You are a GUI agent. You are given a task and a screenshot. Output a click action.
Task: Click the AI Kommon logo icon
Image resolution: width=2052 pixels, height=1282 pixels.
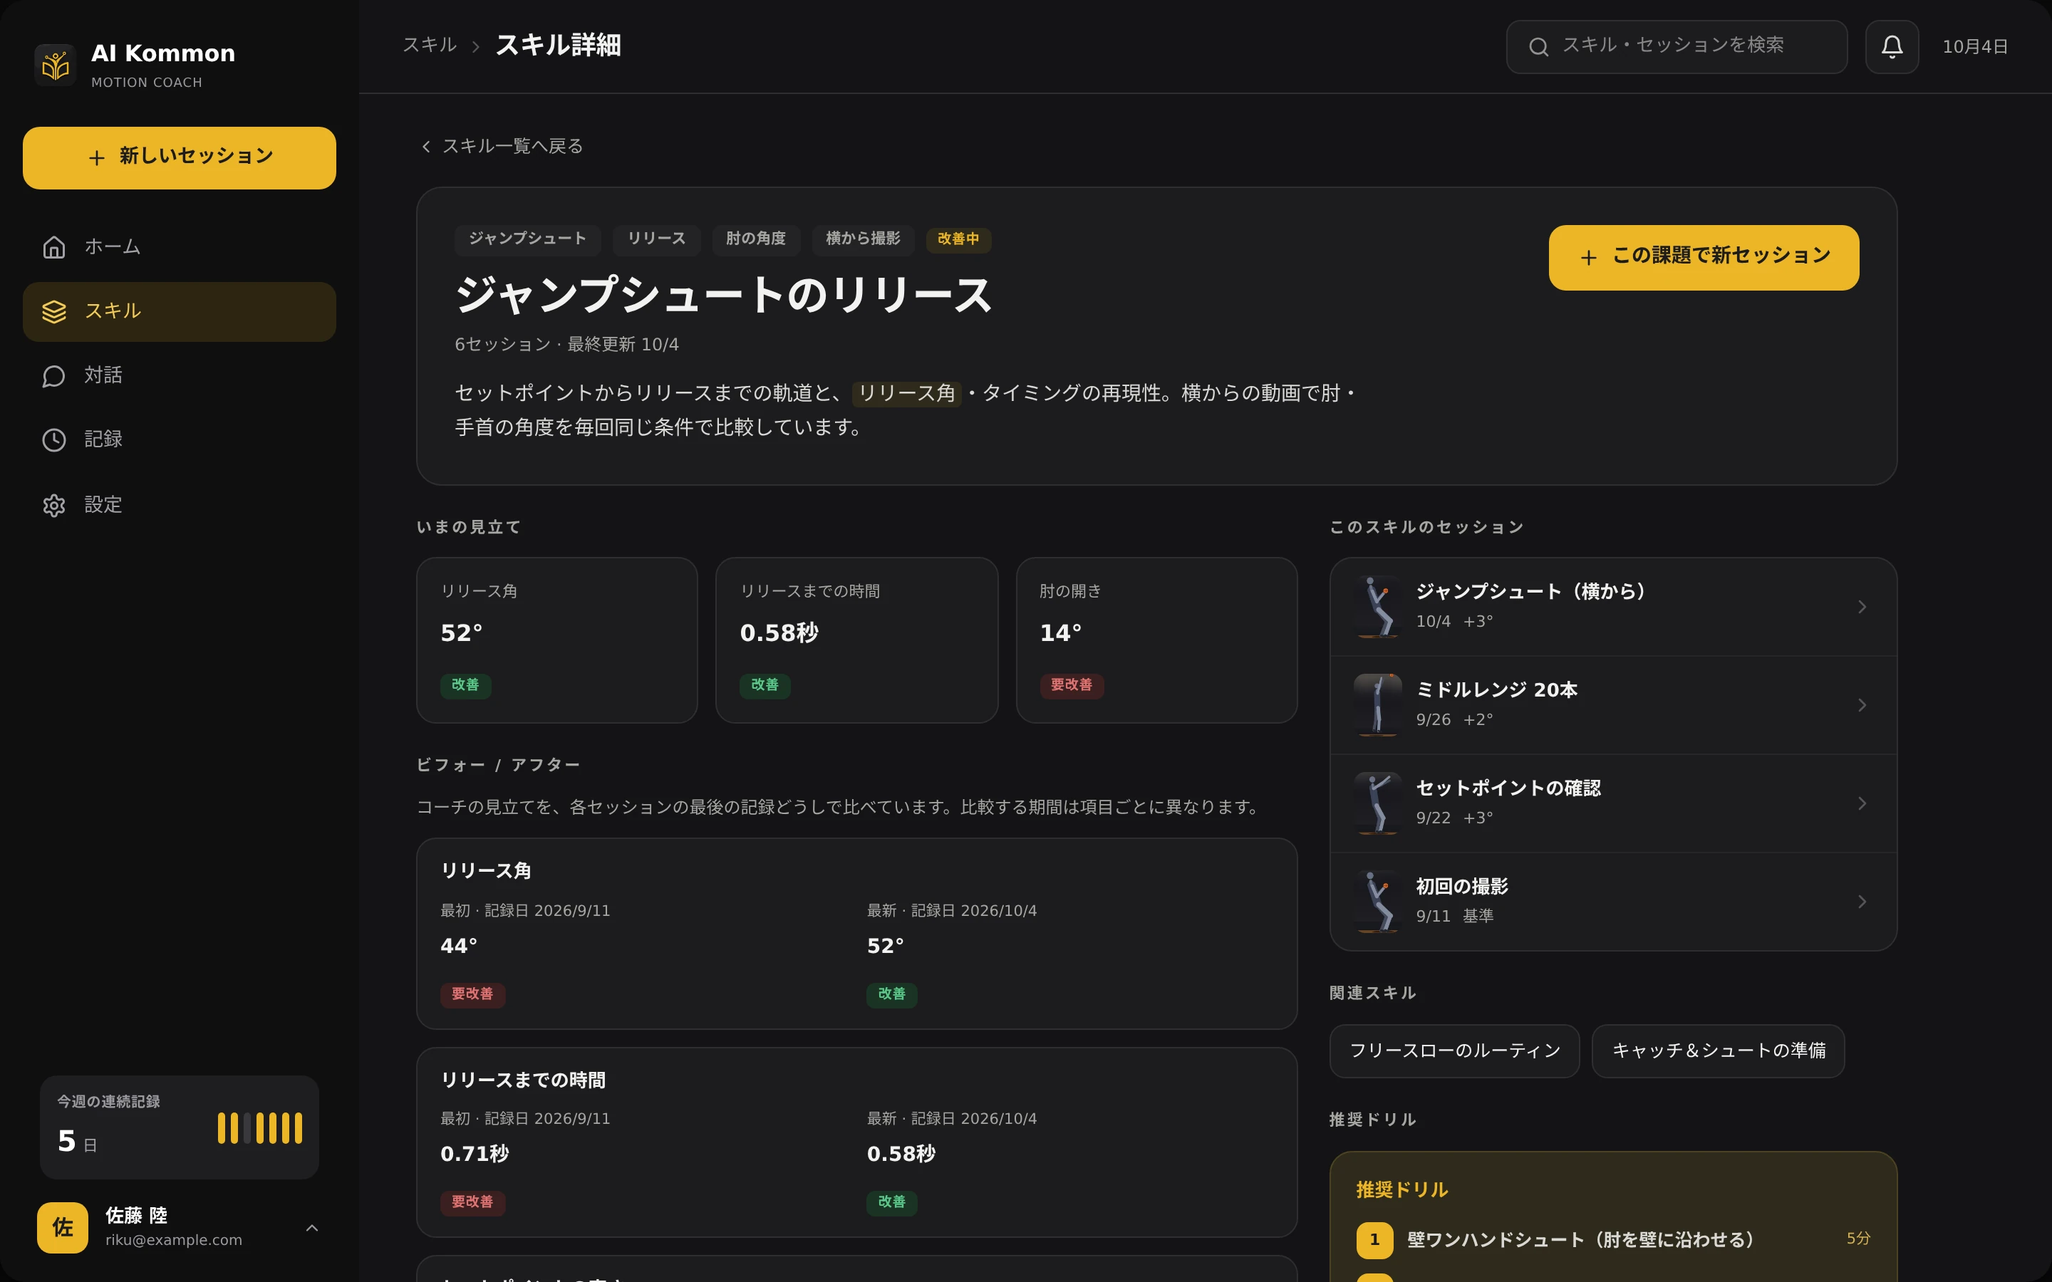[55, 66]
